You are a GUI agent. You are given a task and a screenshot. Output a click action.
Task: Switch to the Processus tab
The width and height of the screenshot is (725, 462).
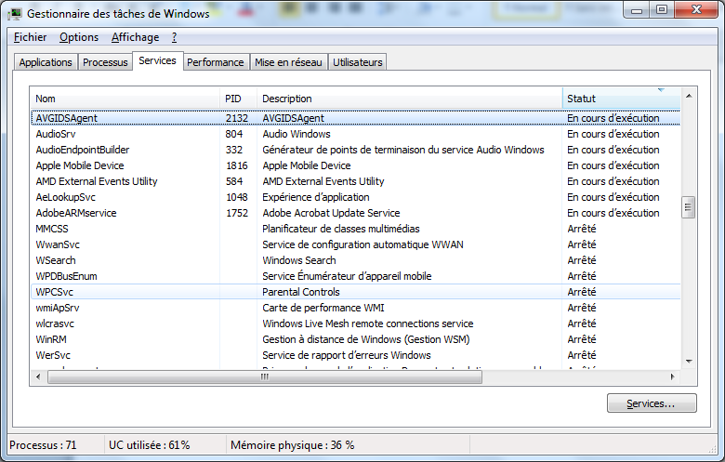click(105, 62)
